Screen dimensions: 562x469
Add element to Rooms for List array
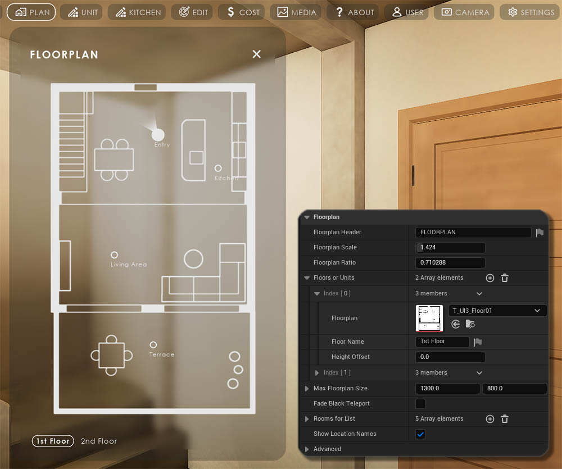490,419
